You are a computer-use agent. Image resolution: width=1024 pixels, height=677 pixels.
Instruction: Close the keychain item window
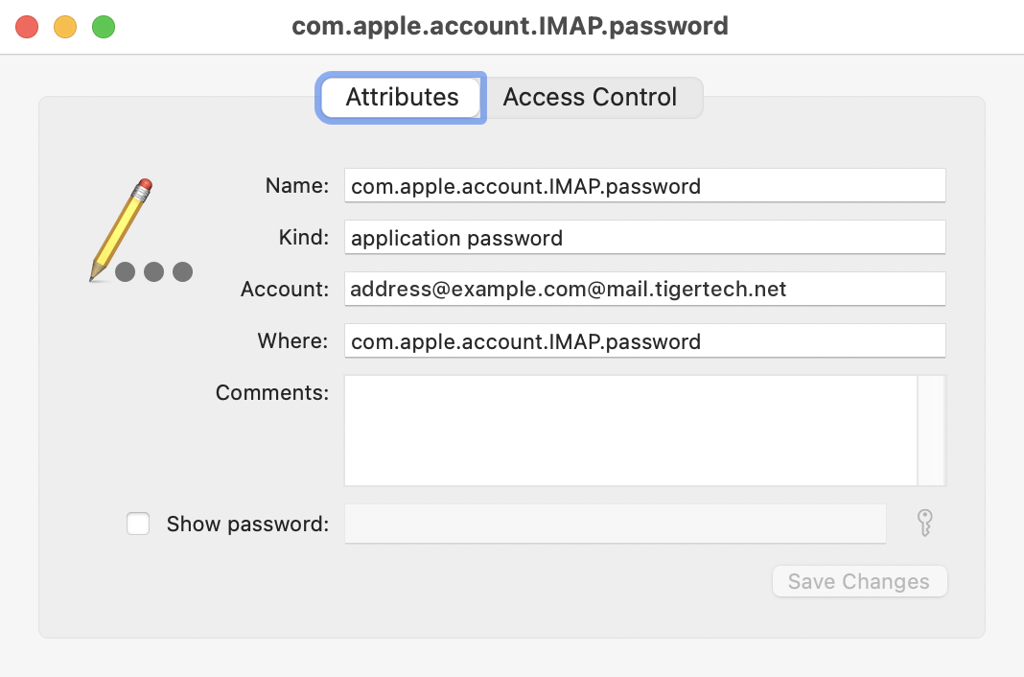(27, 27)
